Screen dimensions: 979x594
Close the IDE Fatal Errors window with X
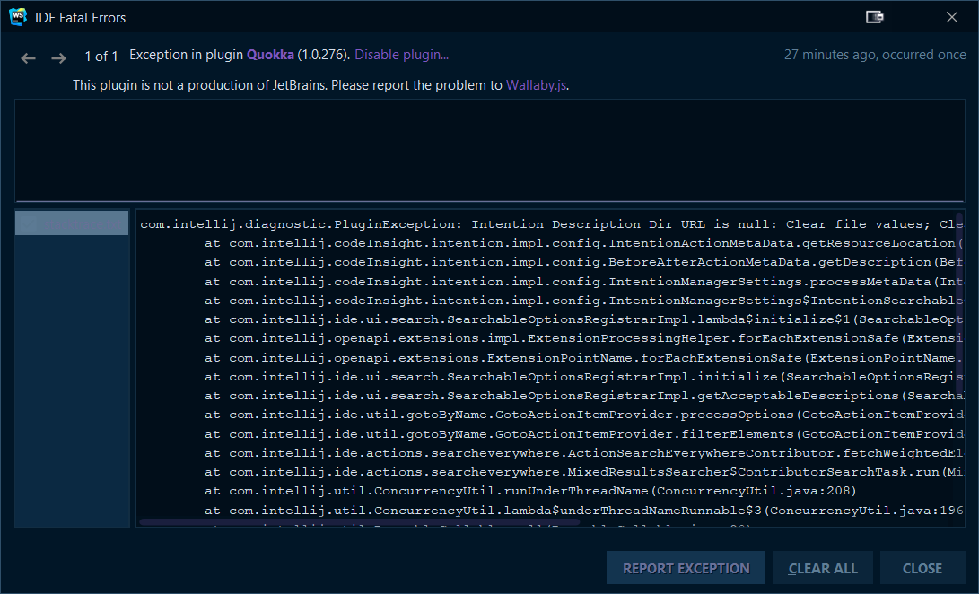(951, 17)
